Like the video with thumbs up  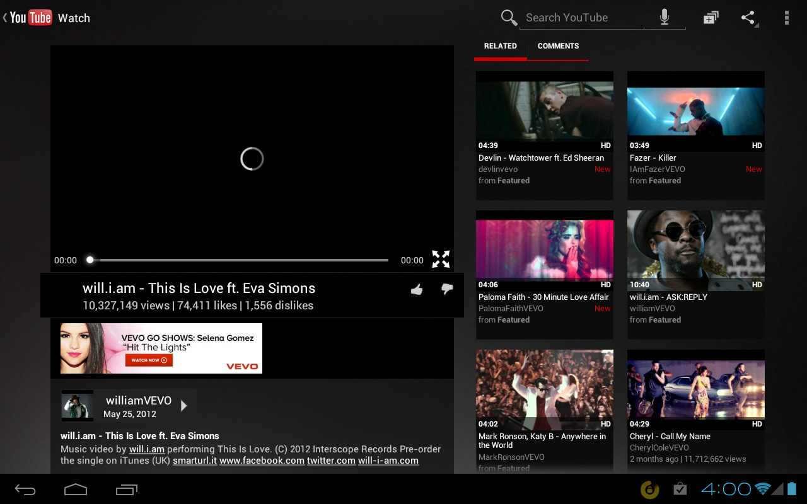click(417, 290)
